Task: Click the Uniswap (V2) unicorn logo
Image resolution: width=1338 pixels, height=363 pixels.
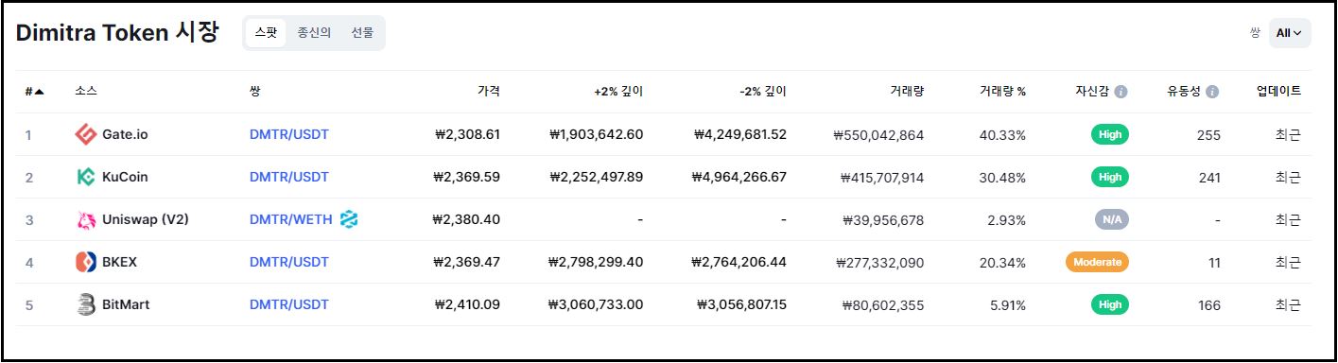Action: pyautogui.click(x=86, y=219)
